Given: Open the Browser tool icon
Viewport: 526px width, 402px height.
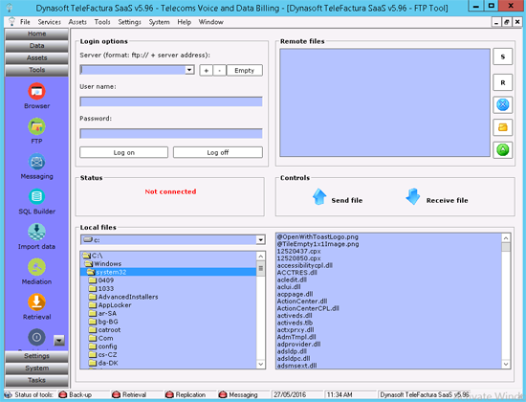Looking at the screenshot, I should [36, 91].
